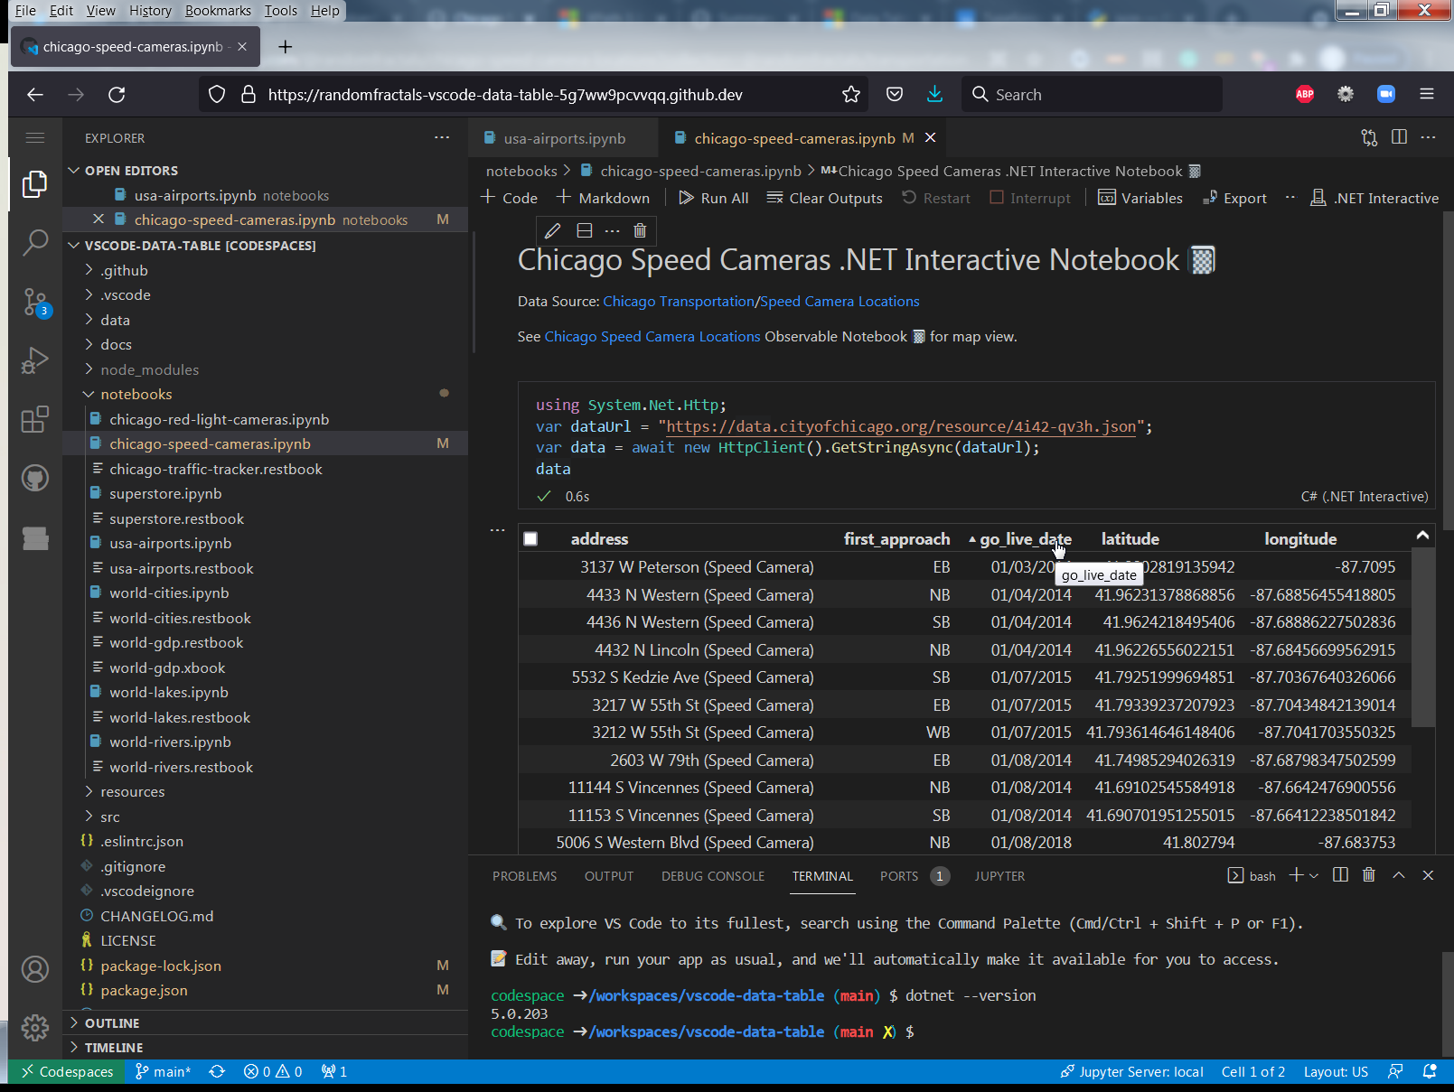Open the Ports panel tab

tap(914, 876)
